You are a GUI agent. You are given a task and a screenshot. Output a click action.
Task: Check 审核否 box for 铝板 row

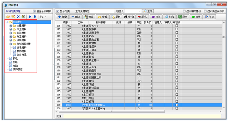pos(177,36)
